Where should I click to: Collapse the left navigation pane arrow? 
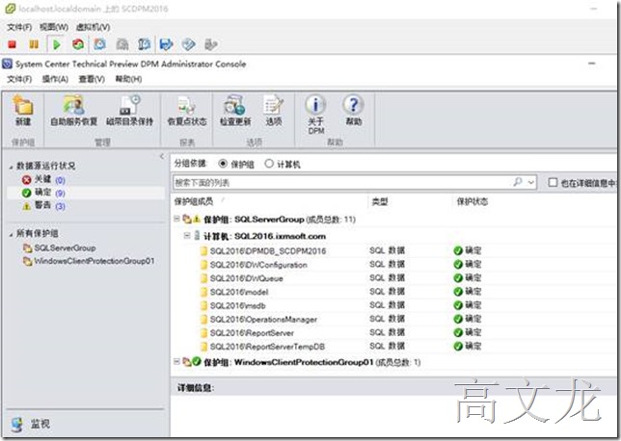[x=162, y=156]
